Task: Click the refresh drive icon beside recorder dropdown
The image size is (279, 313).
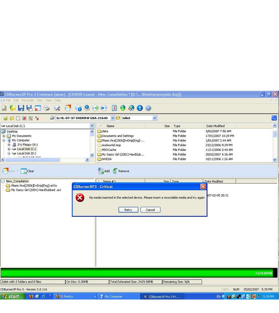Action: pyautogui.click(x=52, y=118)
